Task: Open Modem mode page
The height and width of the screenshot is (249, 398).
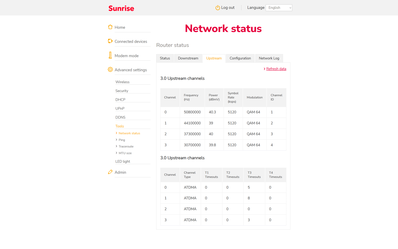Action: click(127, 56)
